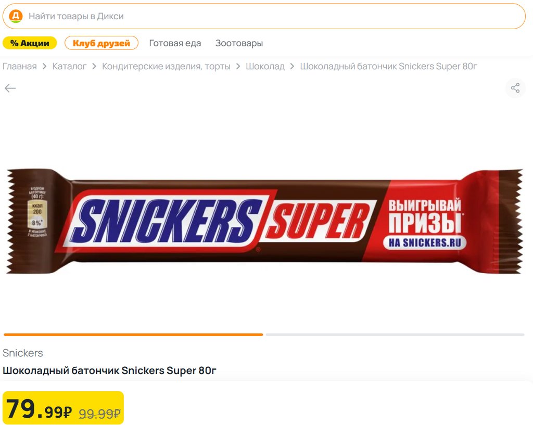Go to Главная breadcrumb link
Screen dimensions: 533x425
(x=20, y=66)
